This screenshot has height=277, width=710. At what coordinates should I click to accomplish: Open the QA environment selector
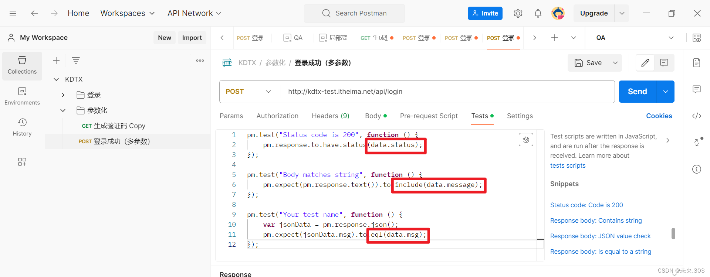(x=635, y=38)
